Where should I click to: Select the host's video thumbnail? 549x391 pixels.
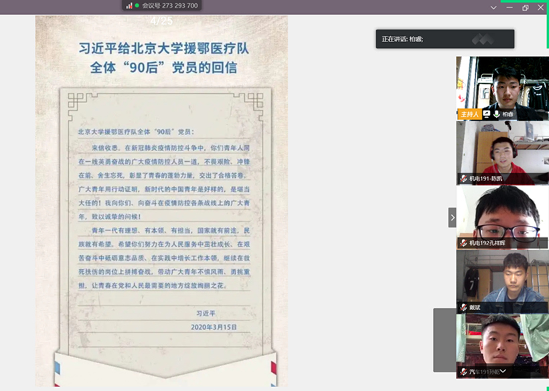point(502,88)
